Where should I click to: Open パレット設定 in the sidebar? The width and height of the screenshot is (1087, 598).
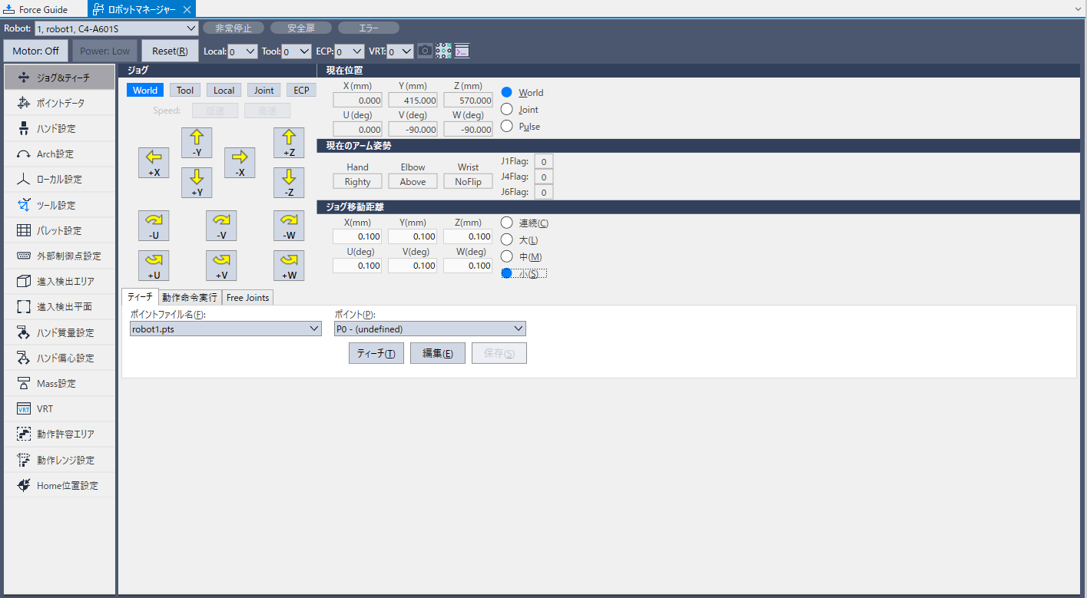[60, 230]
